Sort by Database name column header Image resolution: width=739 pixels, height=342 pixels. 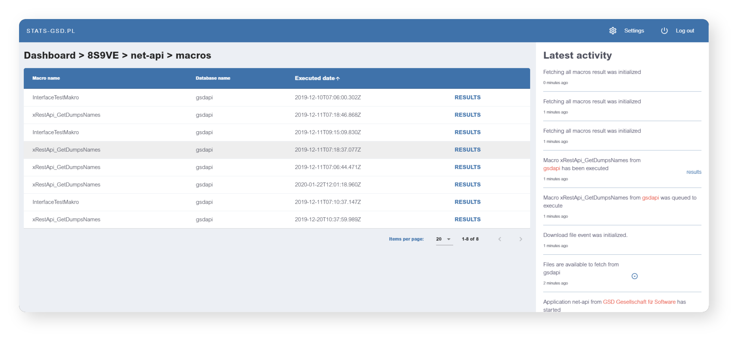click(213, 78)
